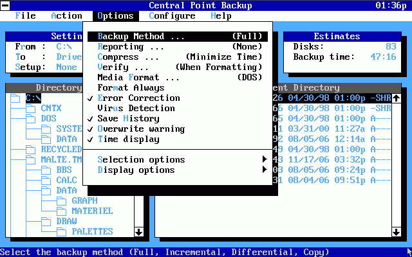The image size is (412, 257).
Task: Open the Action menu
Action: [x=66, y=15]
